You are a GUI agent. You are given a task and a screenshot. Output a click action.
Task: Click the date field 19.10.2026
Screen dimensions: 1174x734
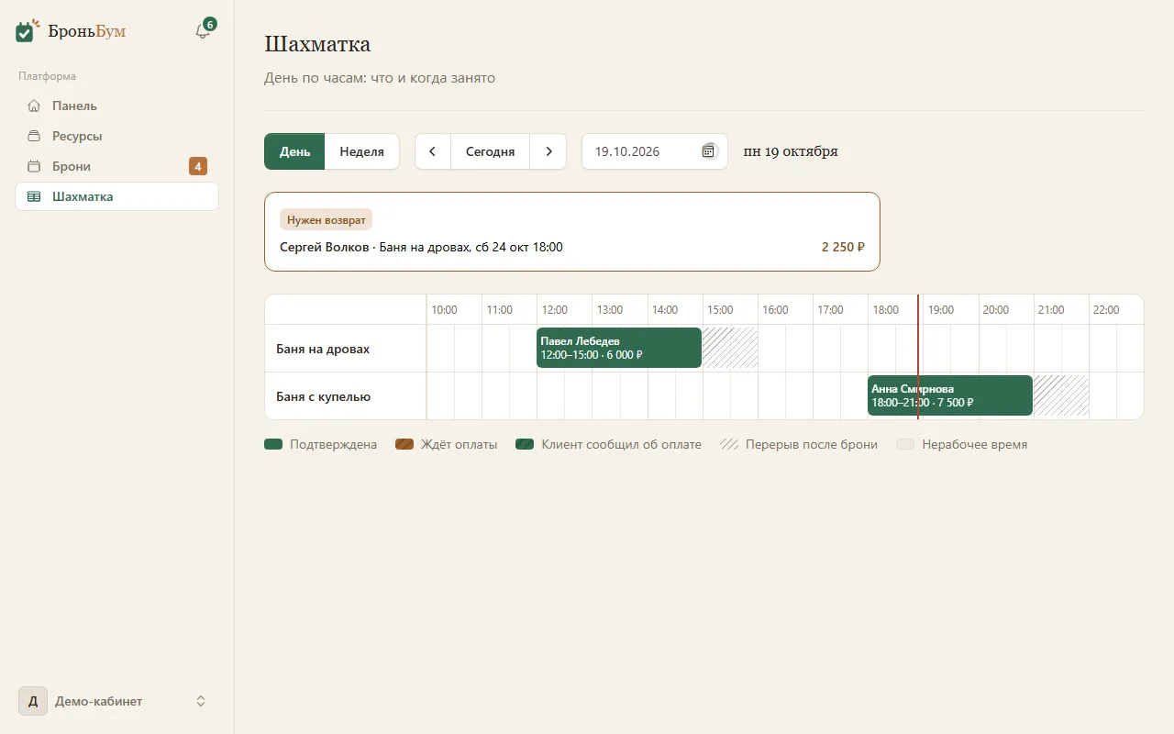[x=655, y=151]
